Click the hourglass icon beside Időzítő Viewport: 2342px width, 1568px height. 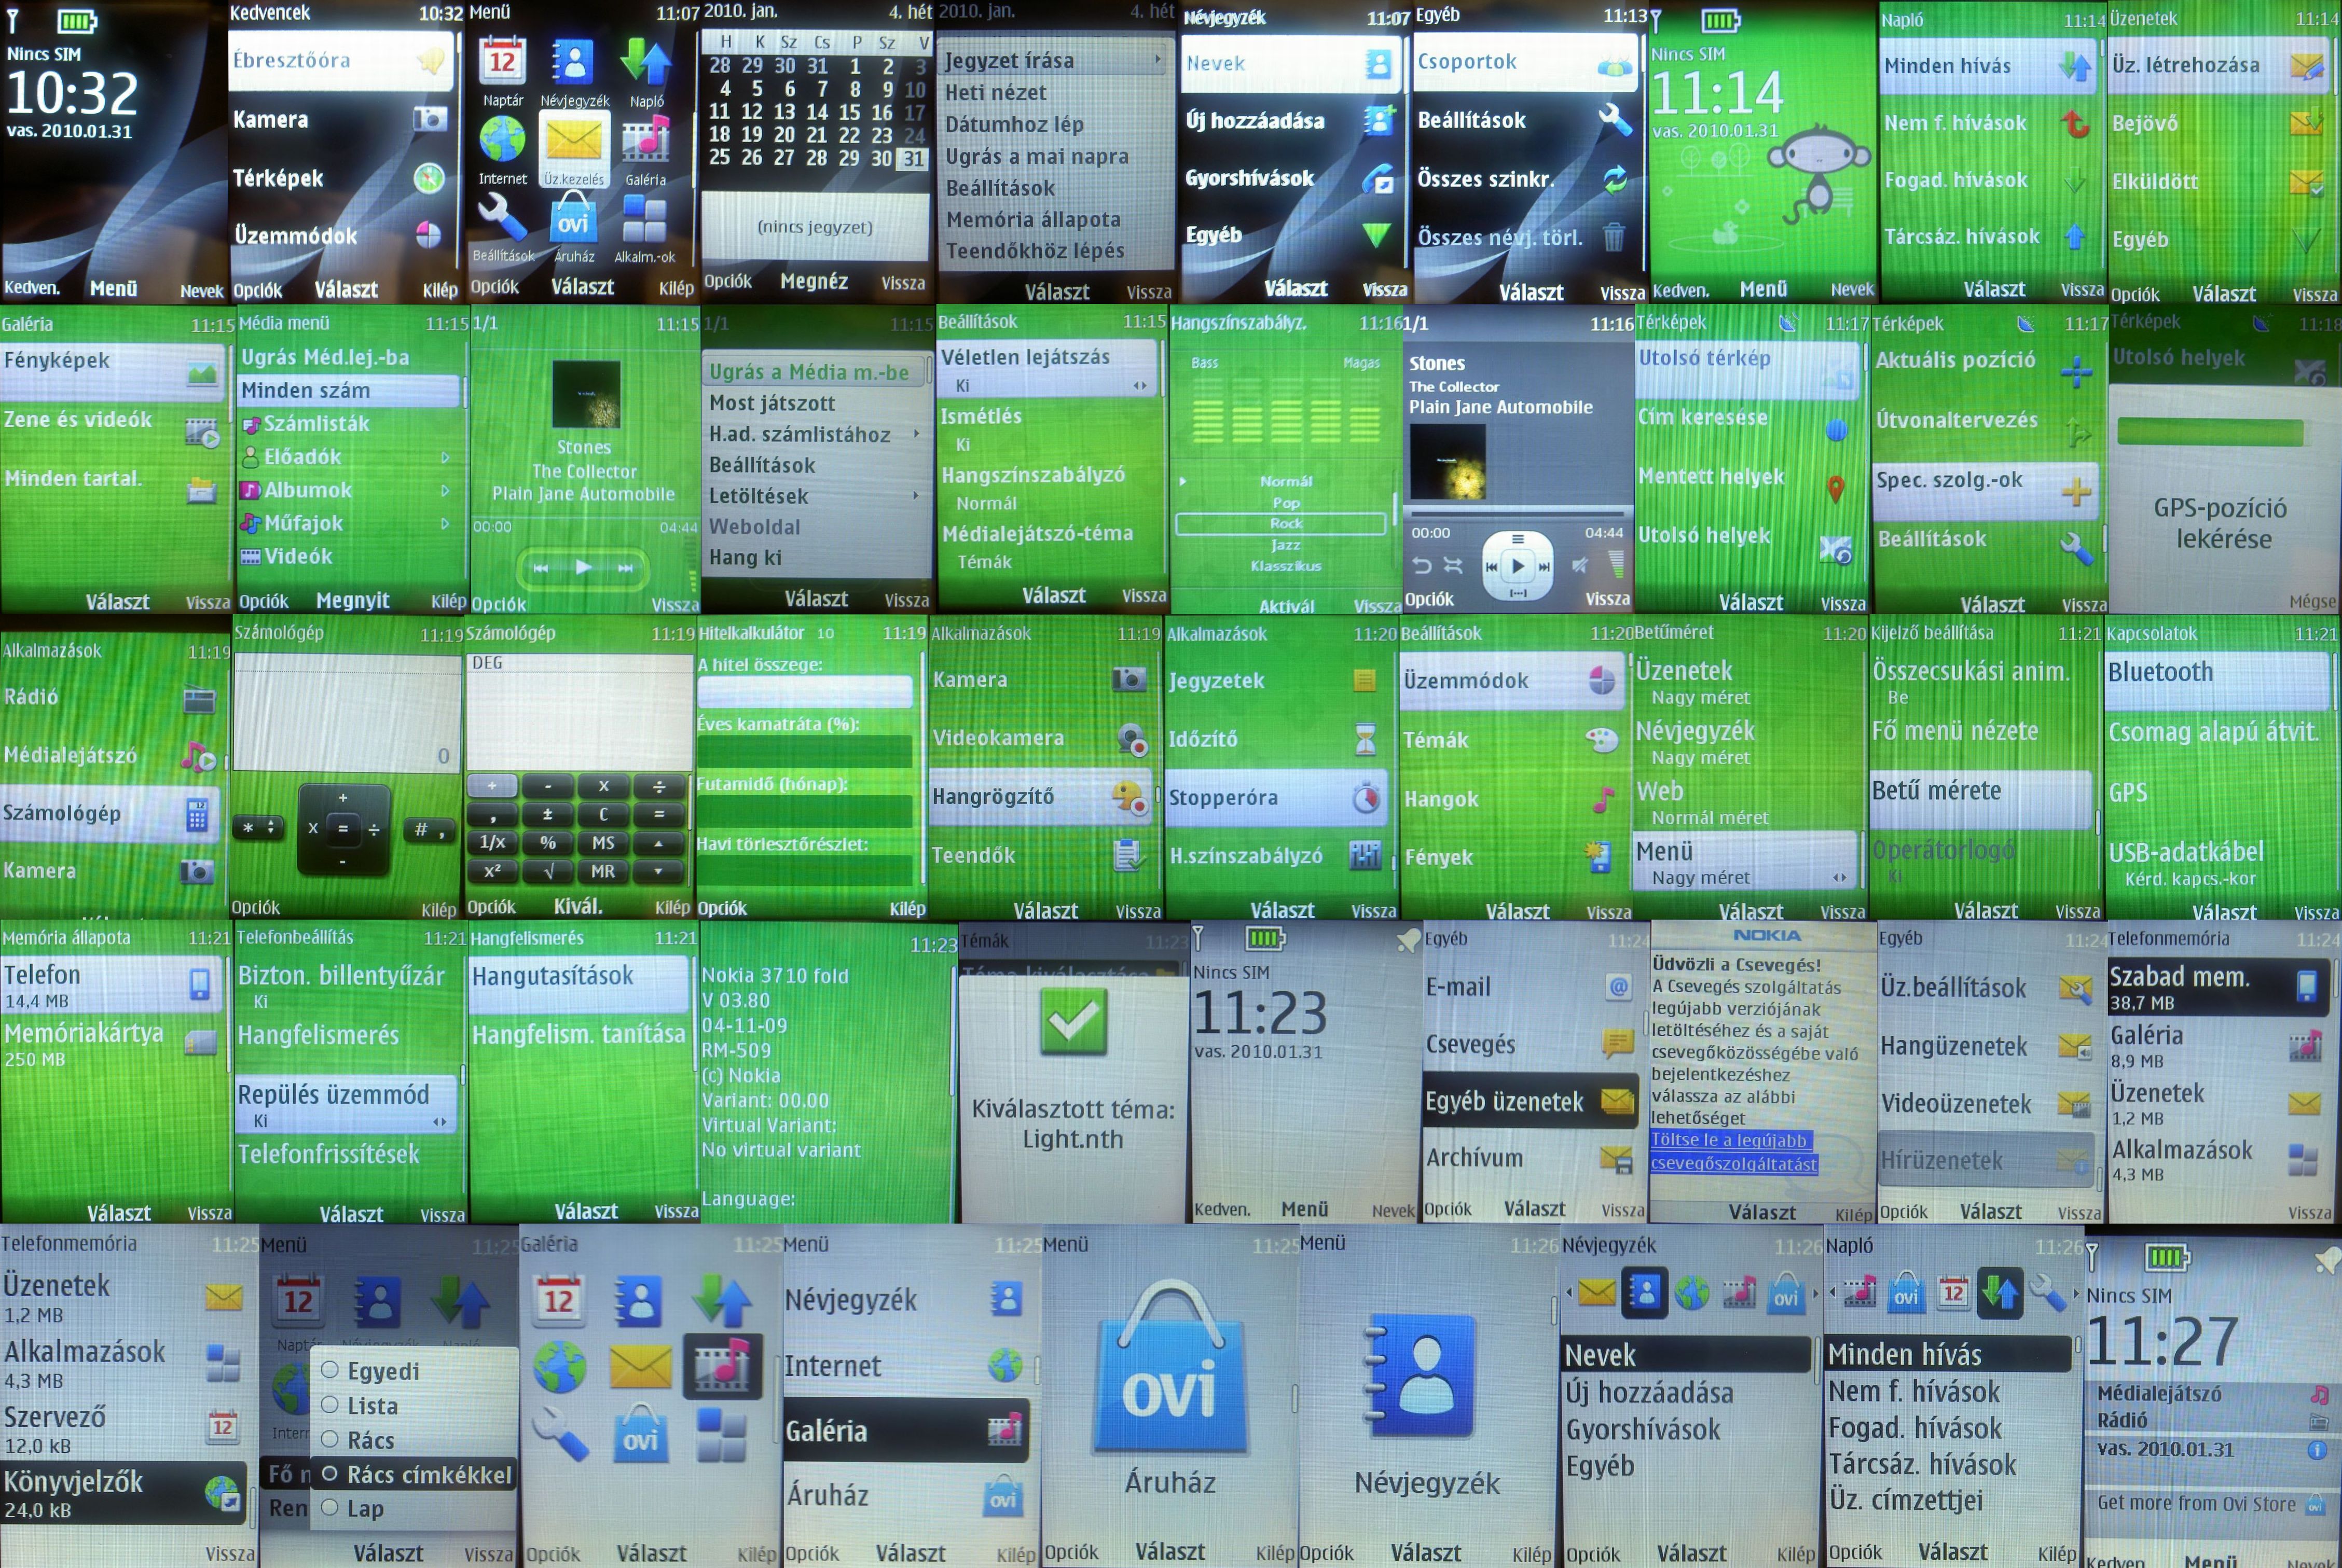click(x=1365, y=739)
